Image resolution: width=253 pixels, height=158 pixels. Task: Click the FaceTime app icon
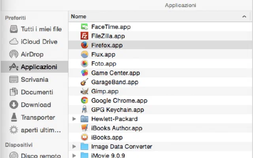[x=84, y=27]
